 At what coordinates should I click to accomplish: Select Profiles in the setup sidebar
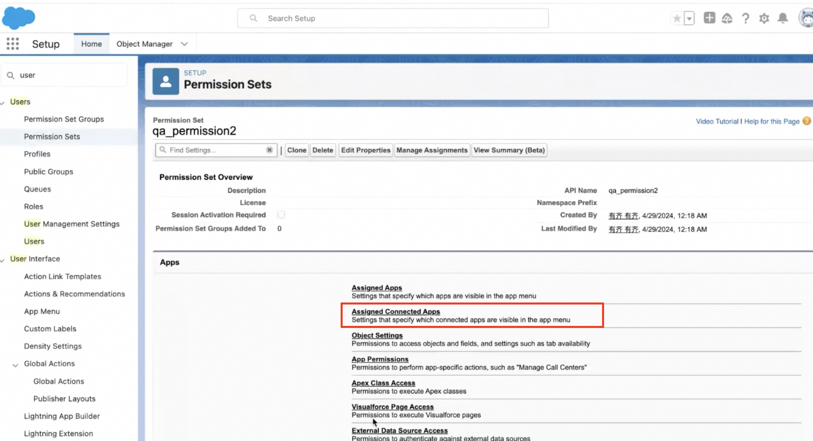37,154
